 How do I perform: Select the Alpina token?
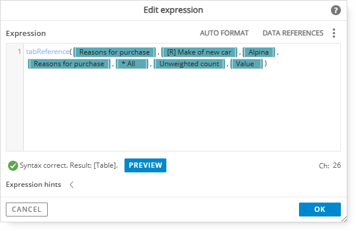pyautogui.click(x=259, y=52)
